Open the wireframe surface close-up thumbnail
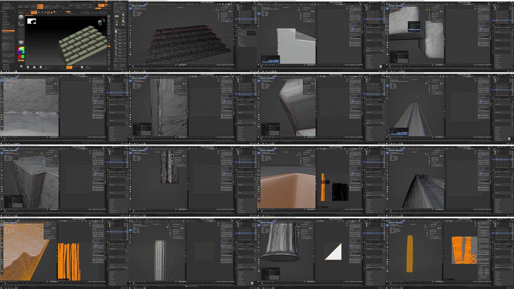This screenshot has height=289, width=514. pos(64,108)
